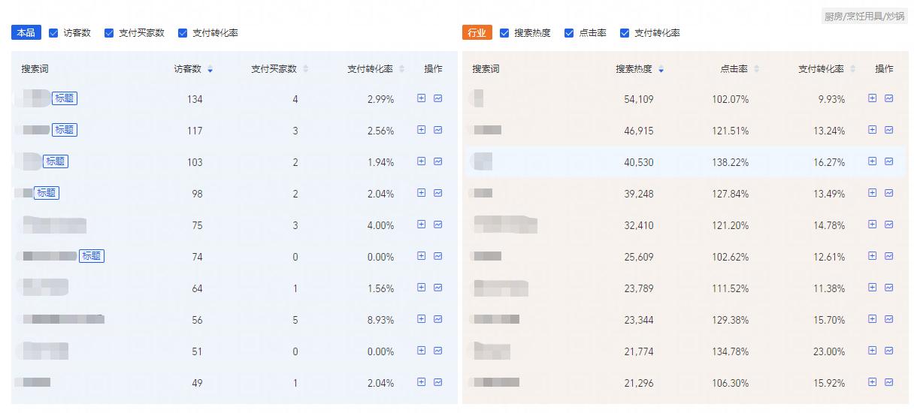The width and height of the screenshot is (914, 413).
Task: Click the plus icon in the 134 visitors row
Action: (422, 98)
